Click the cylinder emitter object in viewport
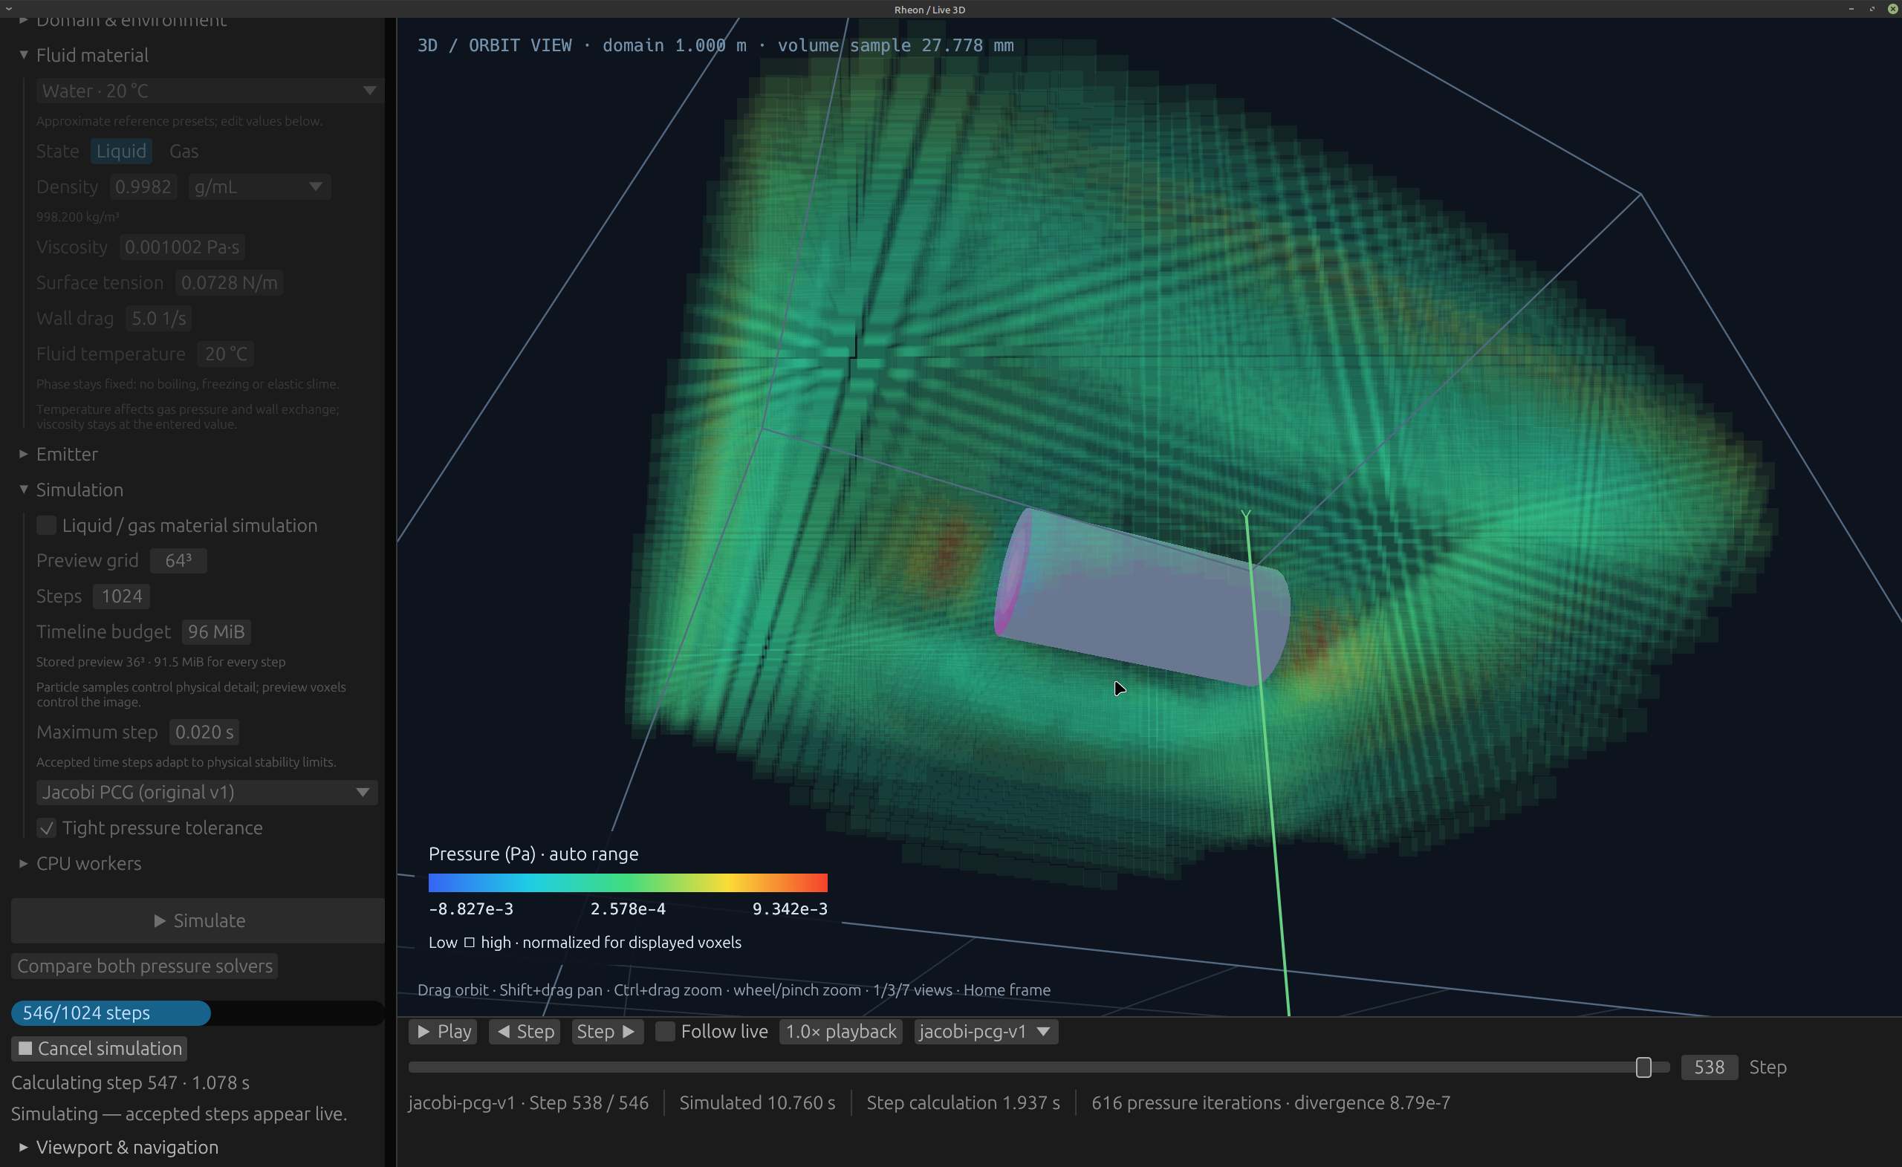Image resolution: width=1902 pixels, height=1167 pixels. click(1143, 596)
